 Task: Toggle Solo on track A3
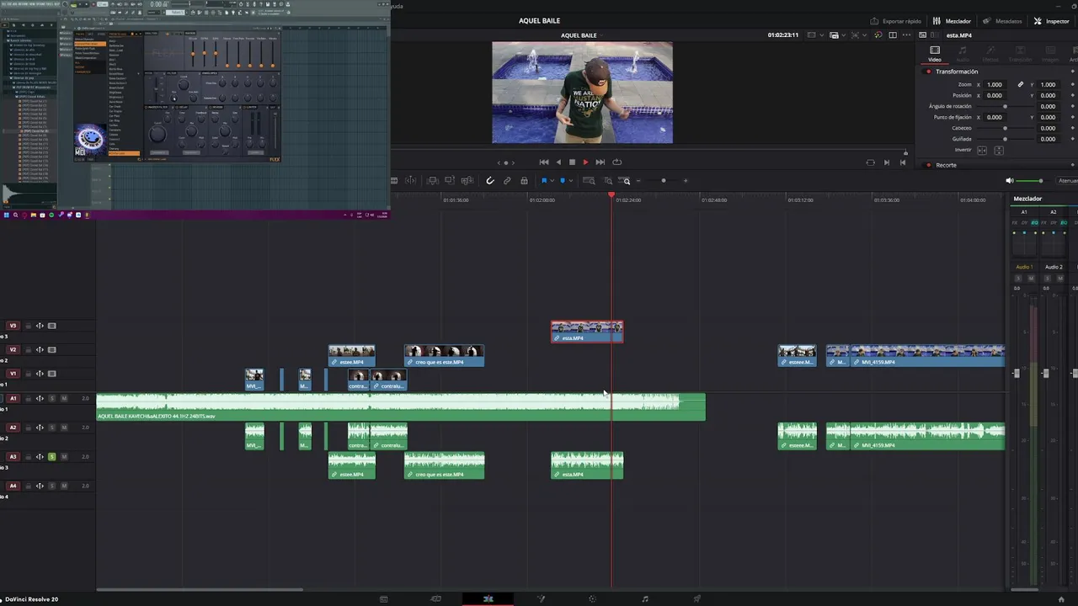click(x=51, y=457)
